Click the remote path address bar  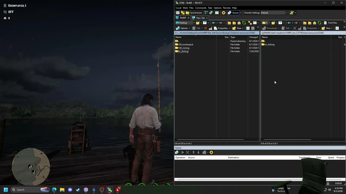(303, 33)
